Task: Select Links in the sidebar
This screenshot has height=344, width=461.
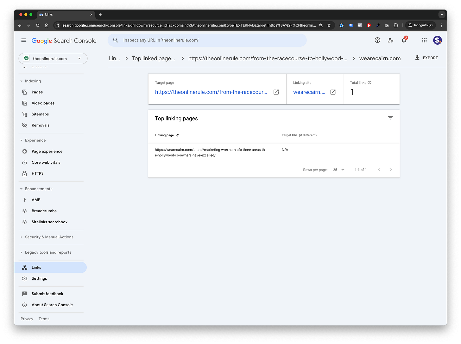Action: (51, 268)
